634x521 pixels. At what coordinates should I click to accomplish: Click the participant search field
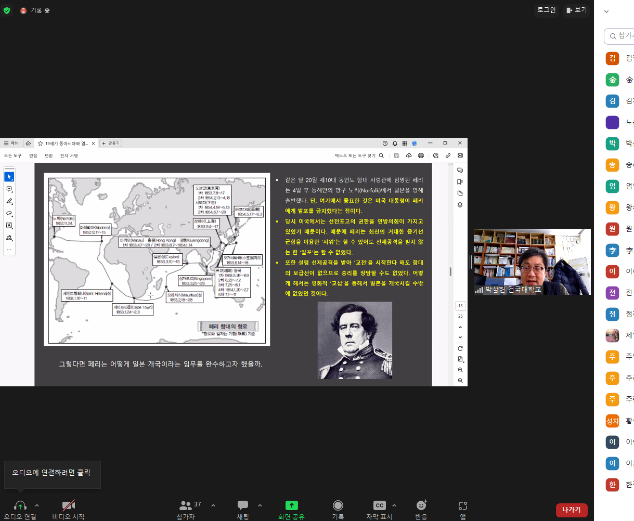622,36
